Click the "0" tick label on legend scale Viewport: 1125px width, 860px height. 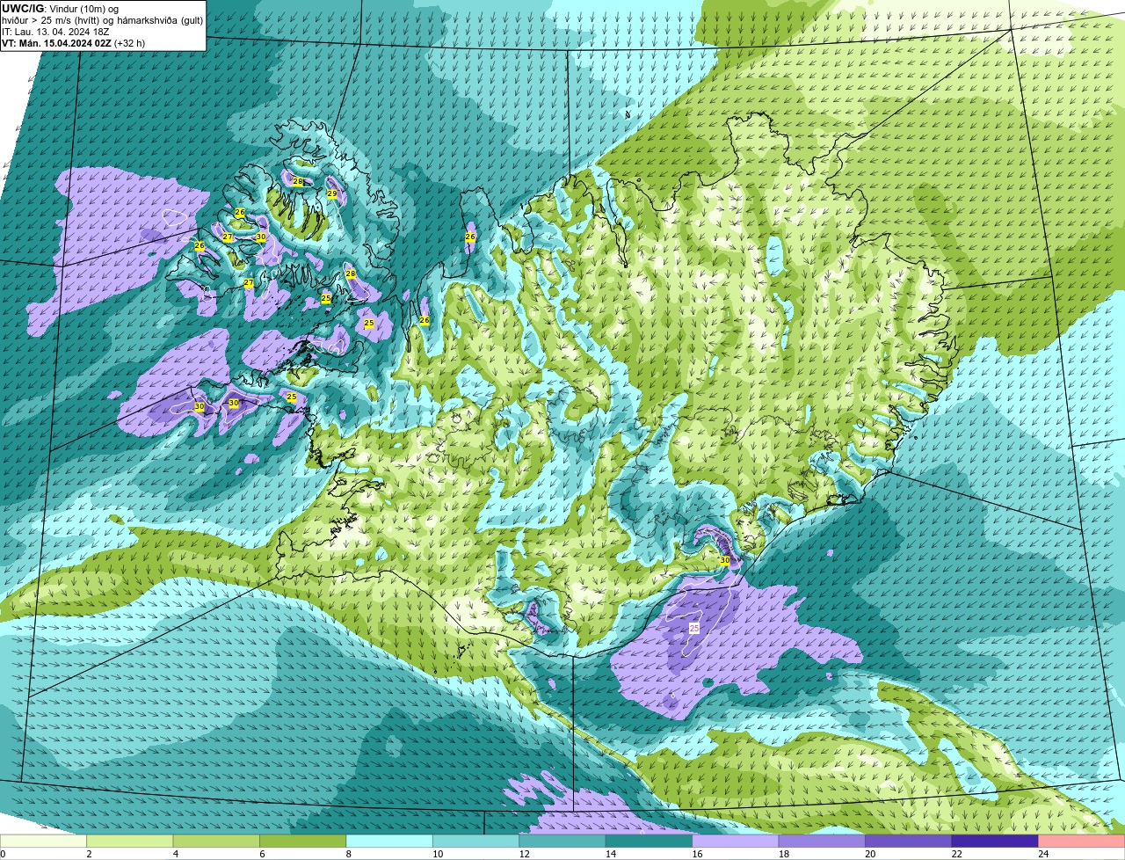3,854
